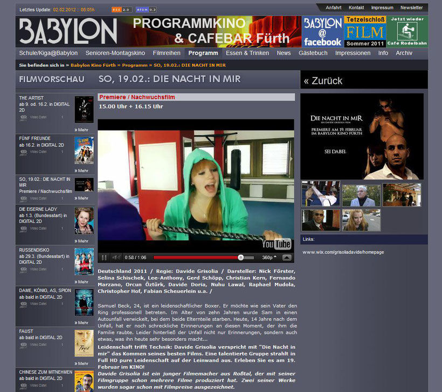Click the Impressum link in the top bar
The image size is (442, 392).
pos(382,8)
